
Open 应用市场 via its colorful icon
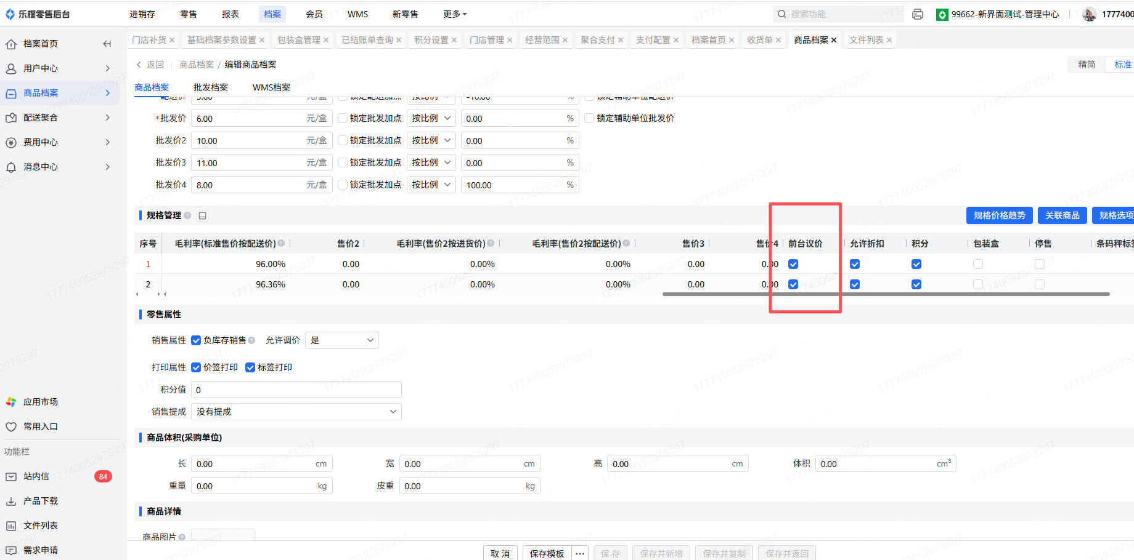11,402
